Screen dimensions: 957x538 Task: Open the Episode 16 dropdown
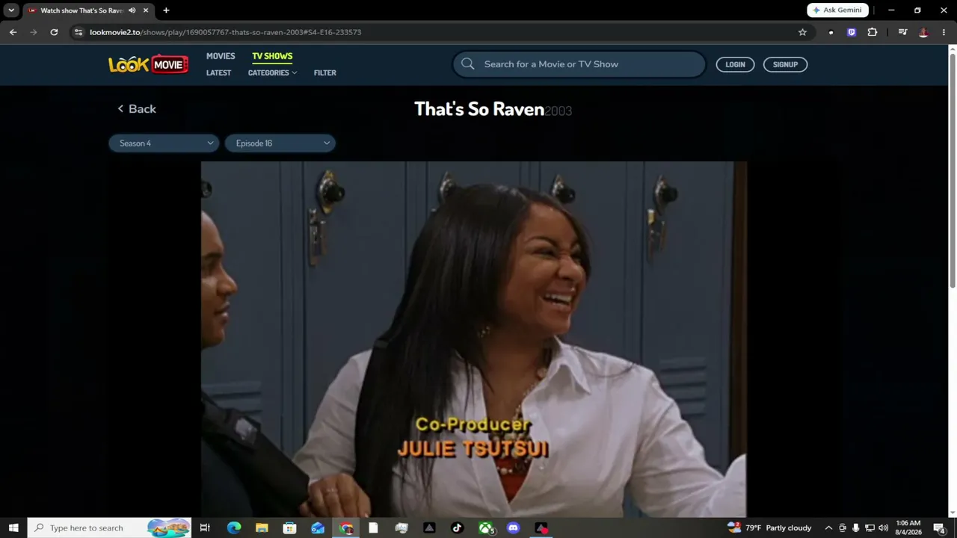280,143
